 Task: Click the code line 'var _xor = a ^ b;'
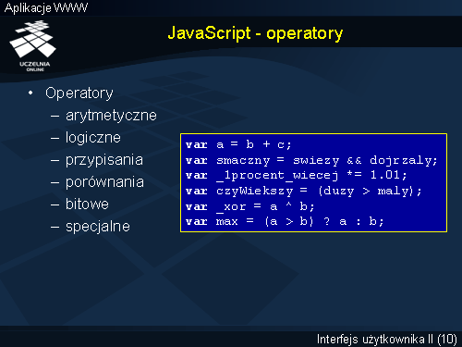point(249,206)
